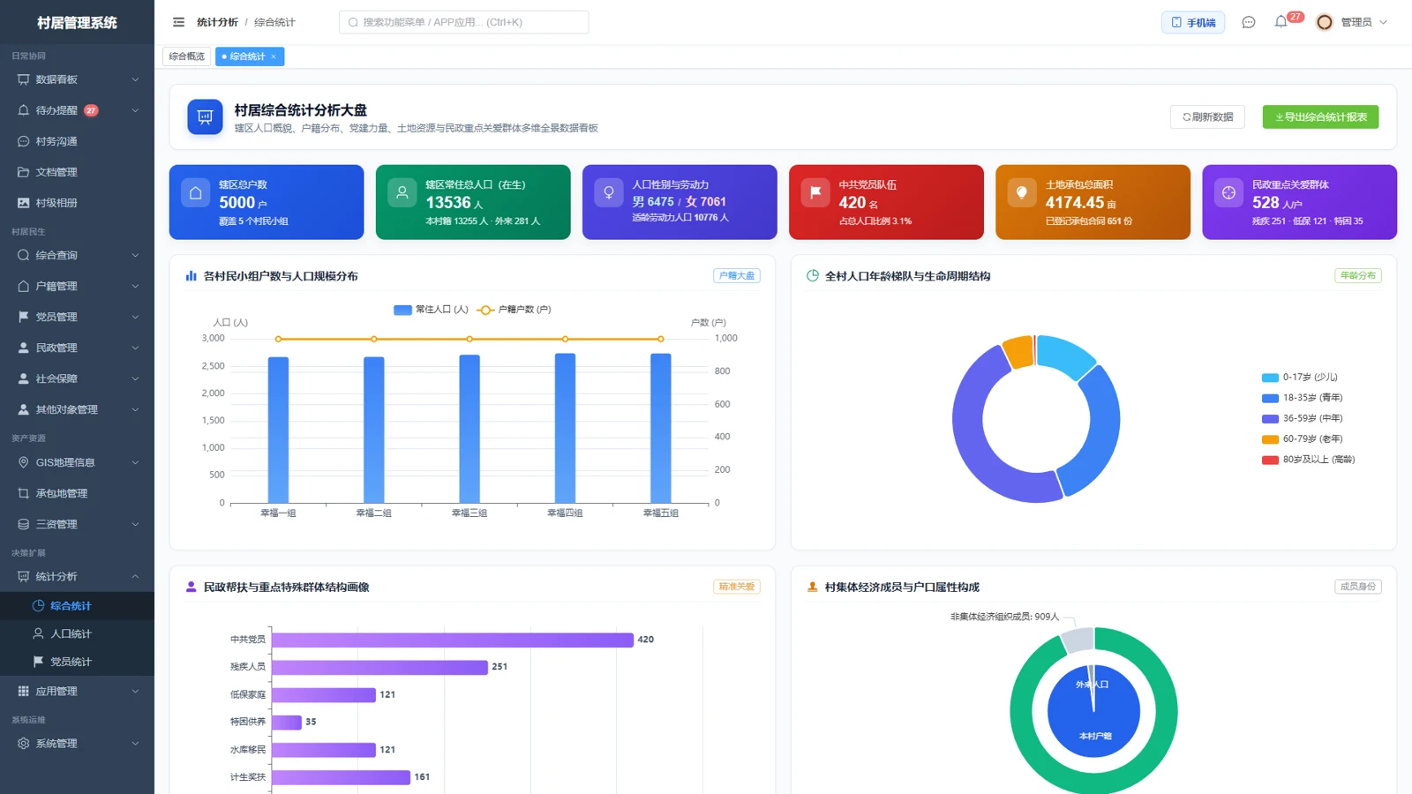Toggle 60-79岁 (老年) legend entry
This screenshot has height=794, width=1412.
(1303, 438)
